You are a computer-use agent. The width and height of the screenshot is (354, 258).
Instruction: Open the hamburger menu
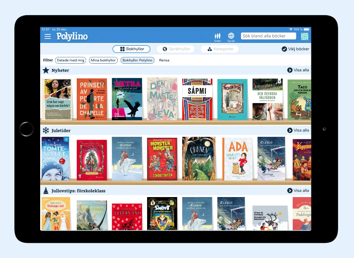pyautogui.click(x=47, y=36)
